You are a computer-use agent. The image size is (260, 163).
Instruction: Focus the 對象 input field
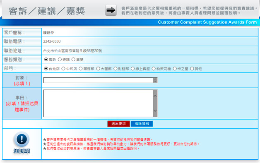coord(98,80)
